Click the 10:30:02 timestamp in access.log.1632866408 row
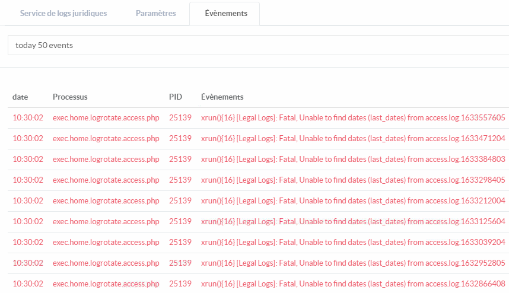The width and height of the screenshot is (509, 293). [x=28, y=284]
